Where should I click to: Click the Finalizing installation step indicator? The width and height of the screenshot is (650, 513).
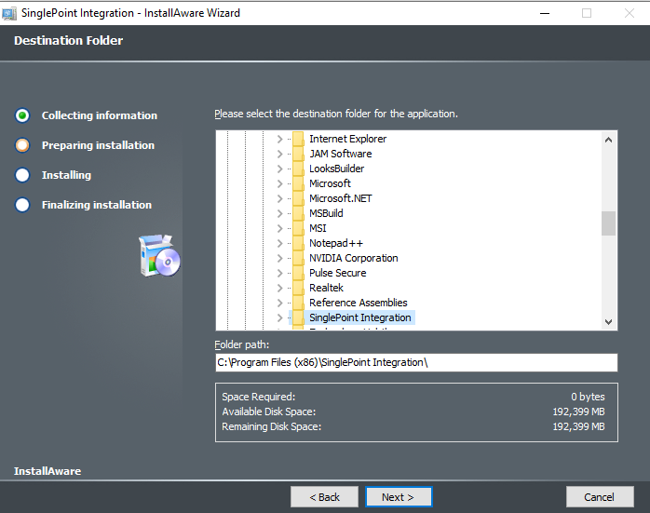click(22, 205)
